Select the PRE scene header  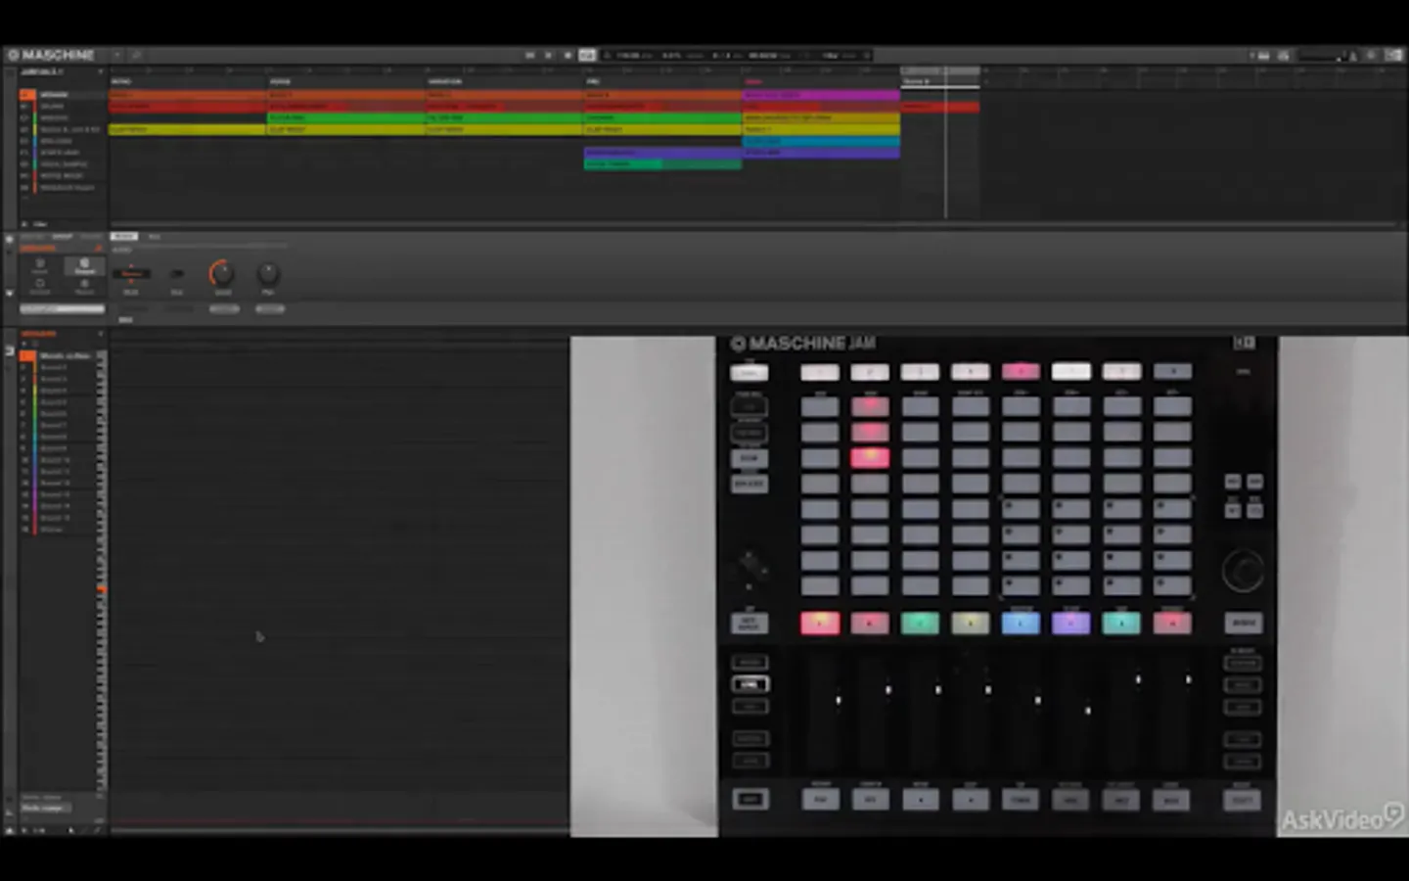593,82
